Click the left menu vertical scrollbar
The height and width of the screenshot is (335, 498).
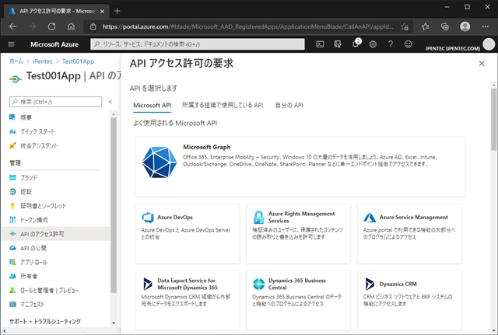114,205
